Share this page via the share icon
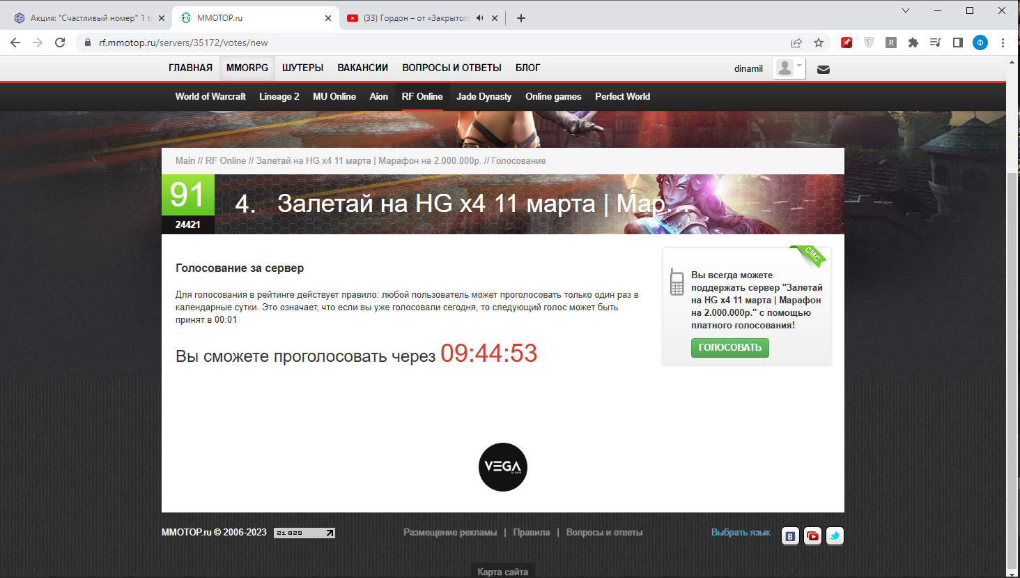 (x=796, y=43)
